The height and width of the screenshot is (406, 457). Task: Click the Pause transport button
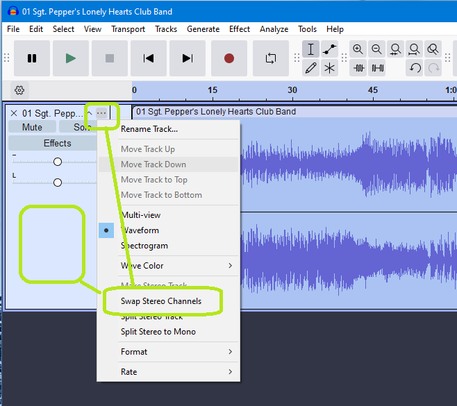click(x=32, y=58)
